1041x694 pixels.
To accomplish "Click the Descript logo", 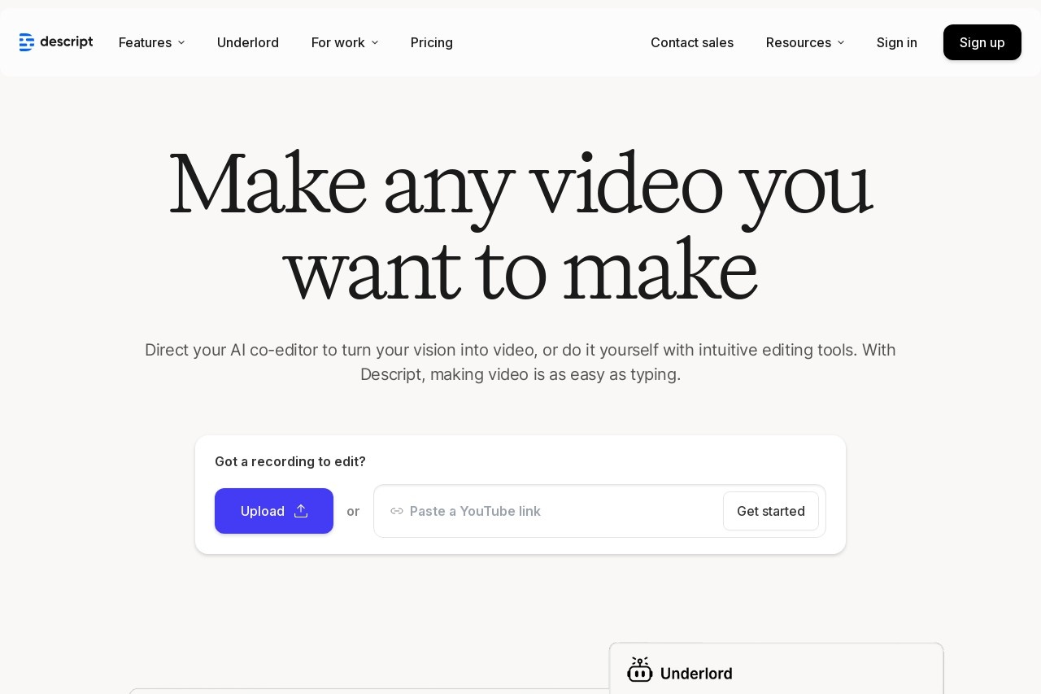I will click(x=56, y=42).
